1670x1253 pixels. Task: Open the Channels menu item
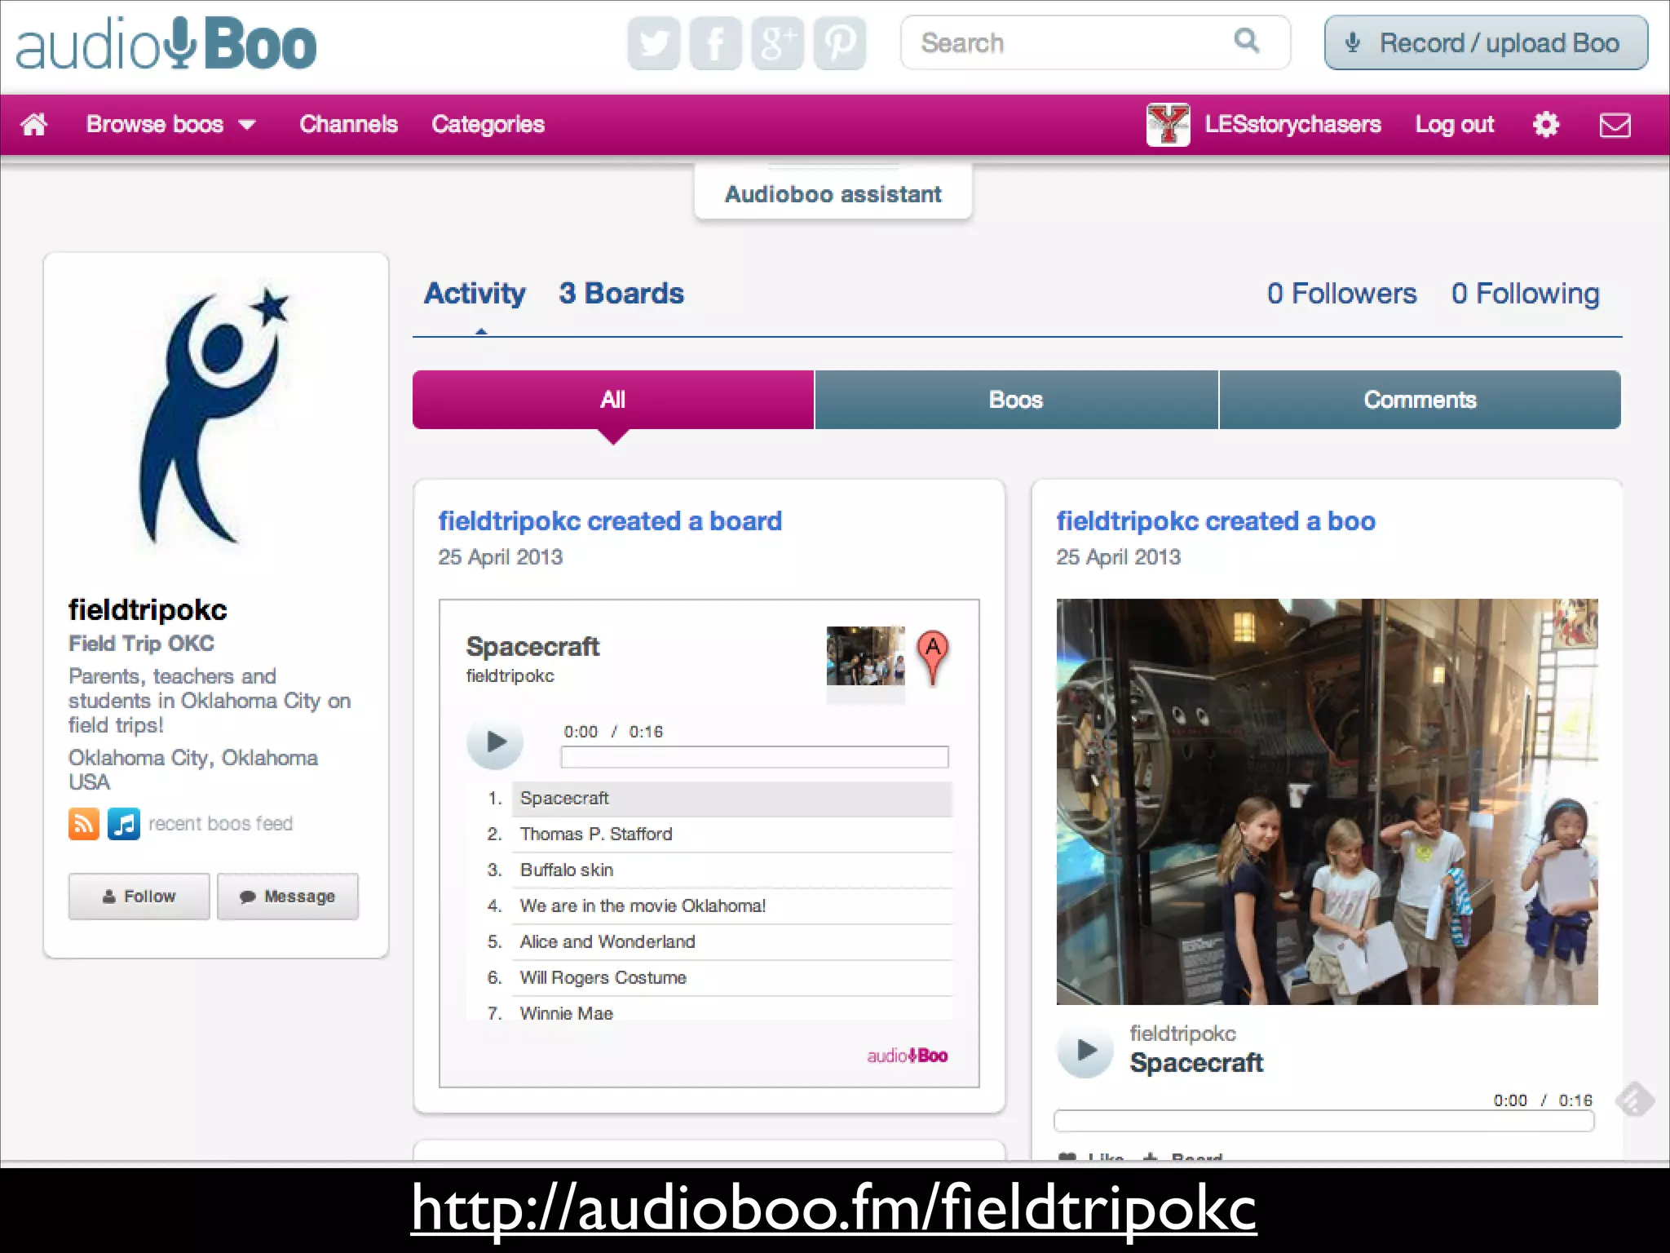coord(348,124)
